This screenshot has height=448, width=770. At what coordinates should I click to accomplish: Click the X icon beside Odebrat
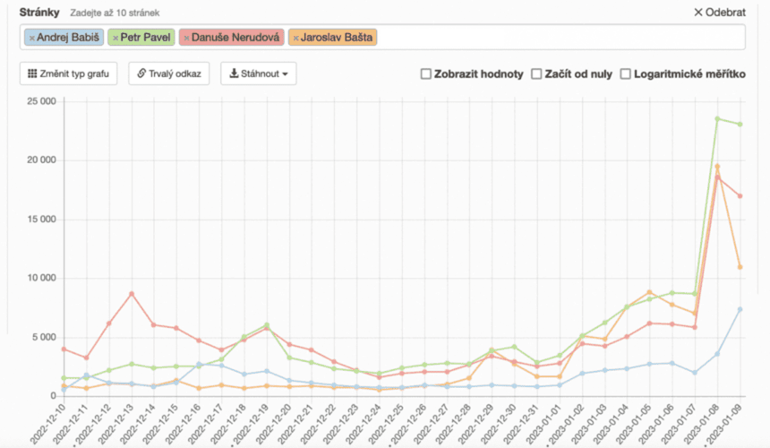pyautogui.click(x=698, y=13)
